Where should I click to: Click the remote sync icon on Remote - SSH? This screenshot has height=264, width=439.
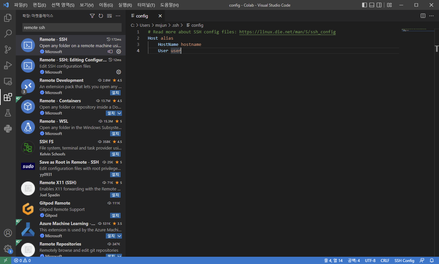(x=110, y=51)
